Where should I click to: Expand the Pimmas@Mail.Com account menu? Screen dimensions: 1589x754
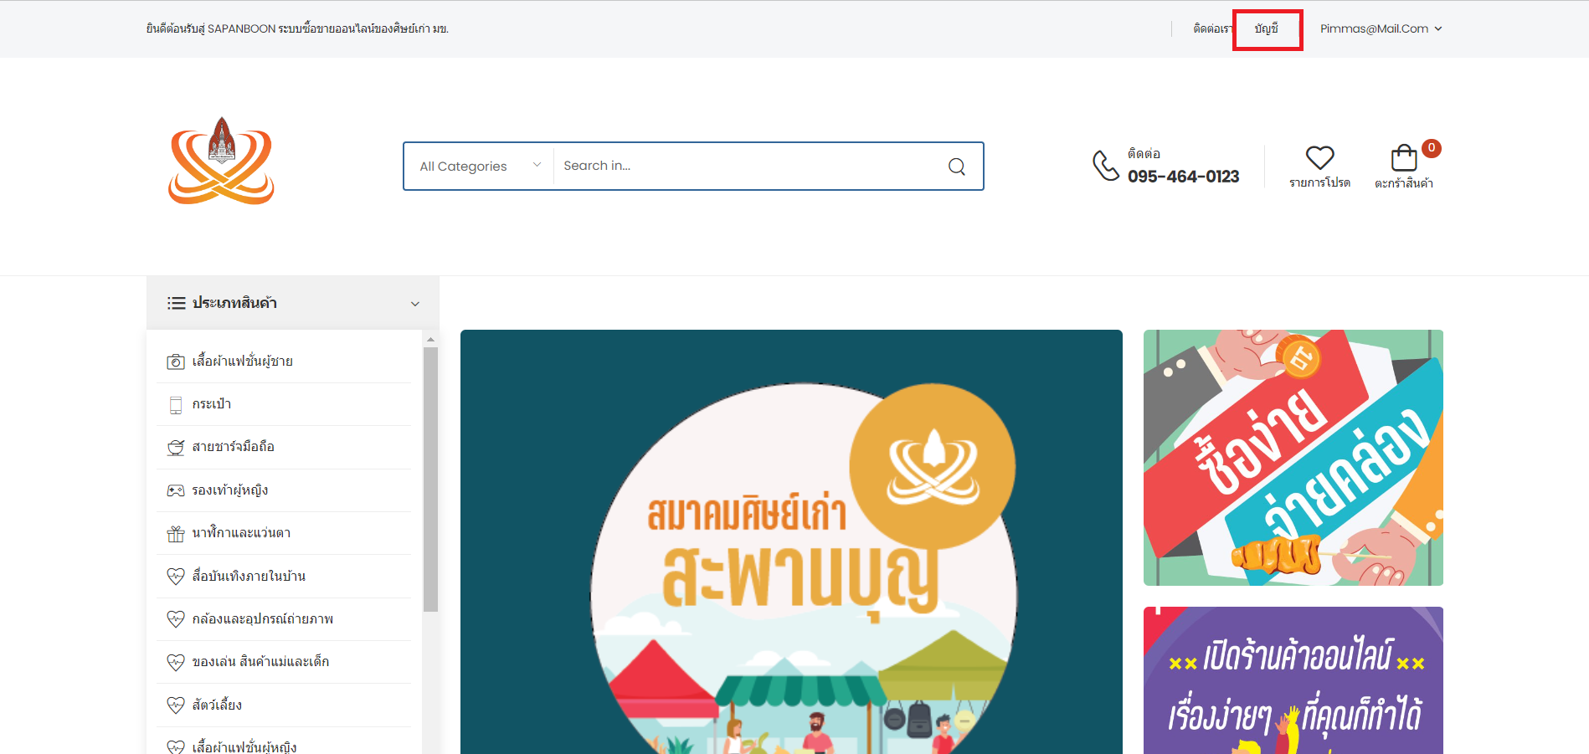[x=1380, y=28]
